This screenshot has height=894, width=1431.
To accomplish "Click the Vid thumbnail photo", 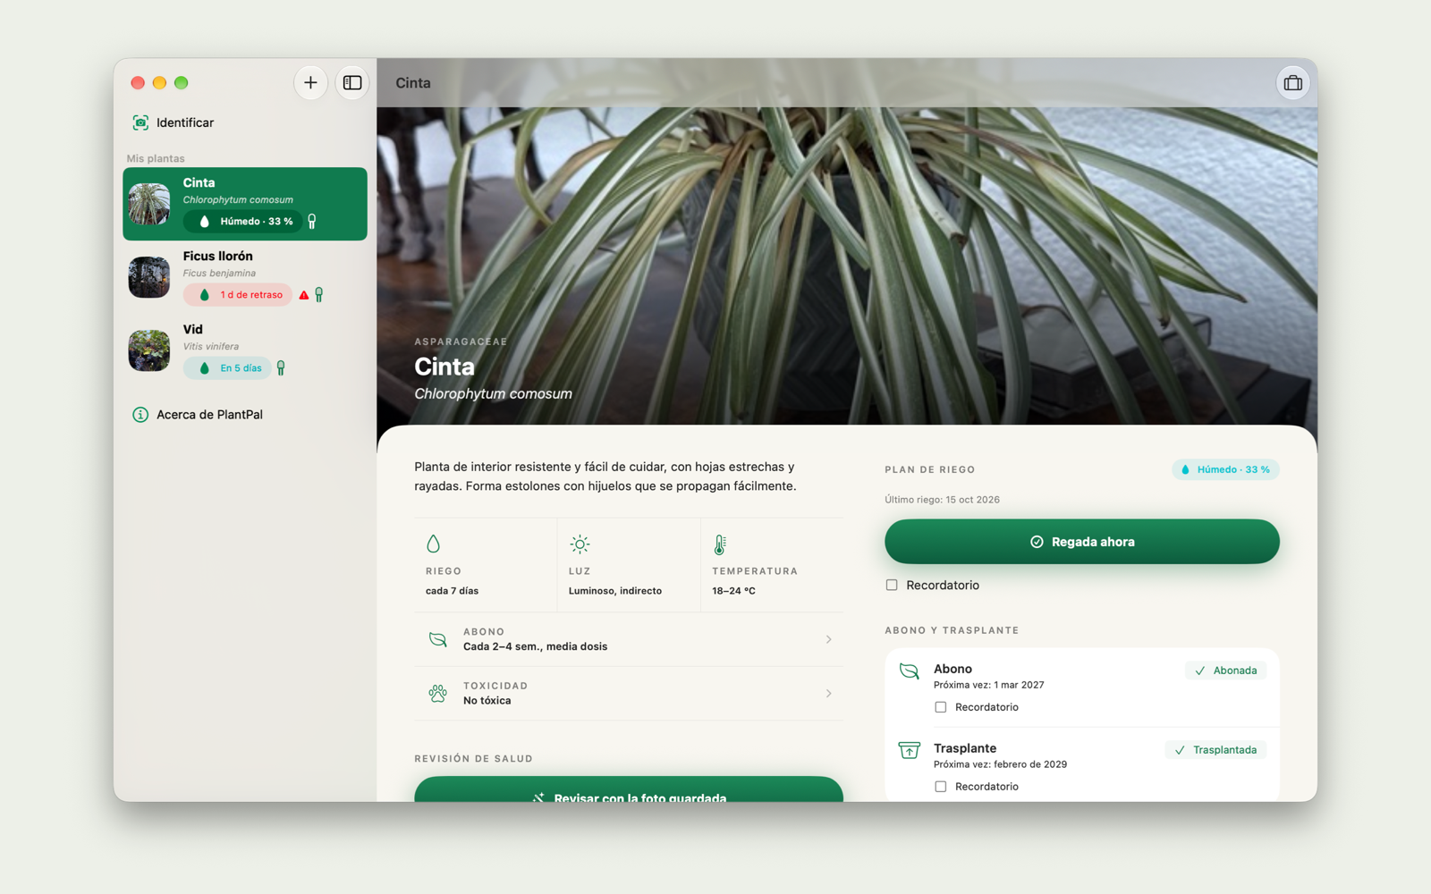I will pyautogui.click(x=149, y=350).
